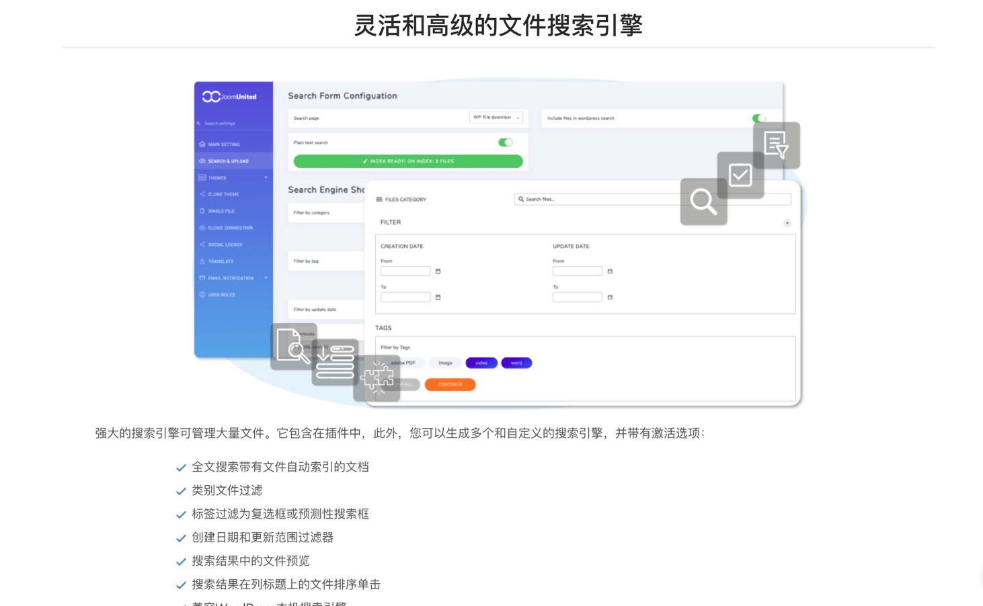
Task: Open calendar for Update Date To
Action: tap(610, 297)
